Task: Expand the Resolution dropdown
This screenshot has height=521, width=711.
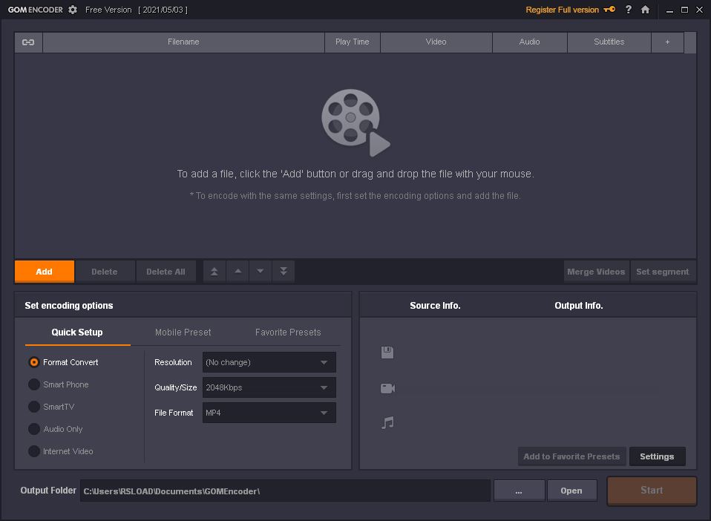Action: (269, 362)
